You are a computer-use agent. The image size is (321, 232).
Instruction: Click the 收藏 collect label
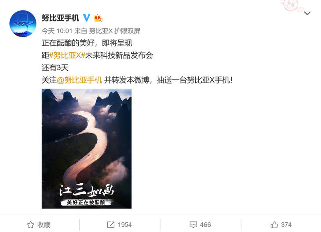[44, 225]
